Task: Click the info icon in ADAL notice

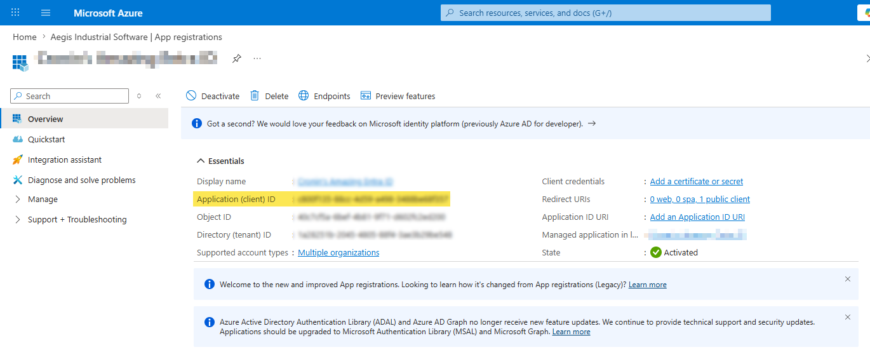Action: click(210, 322)
